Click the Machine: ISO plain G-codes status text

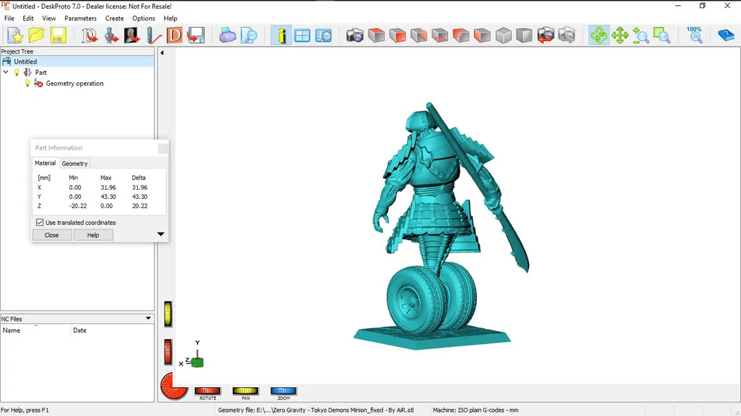(475, 410)
